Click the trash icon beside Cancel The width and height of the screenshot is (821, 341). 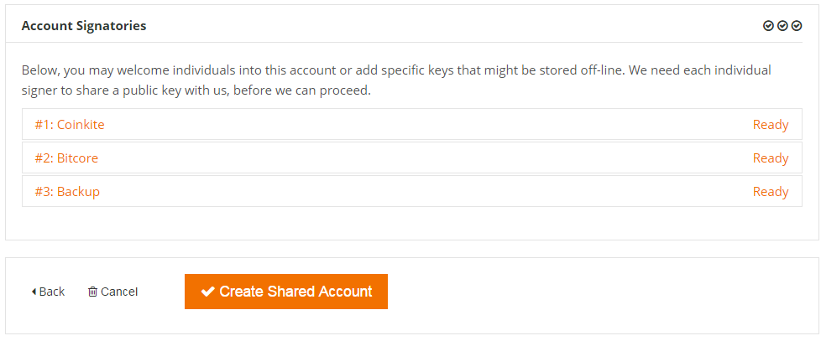coord(92,292)
